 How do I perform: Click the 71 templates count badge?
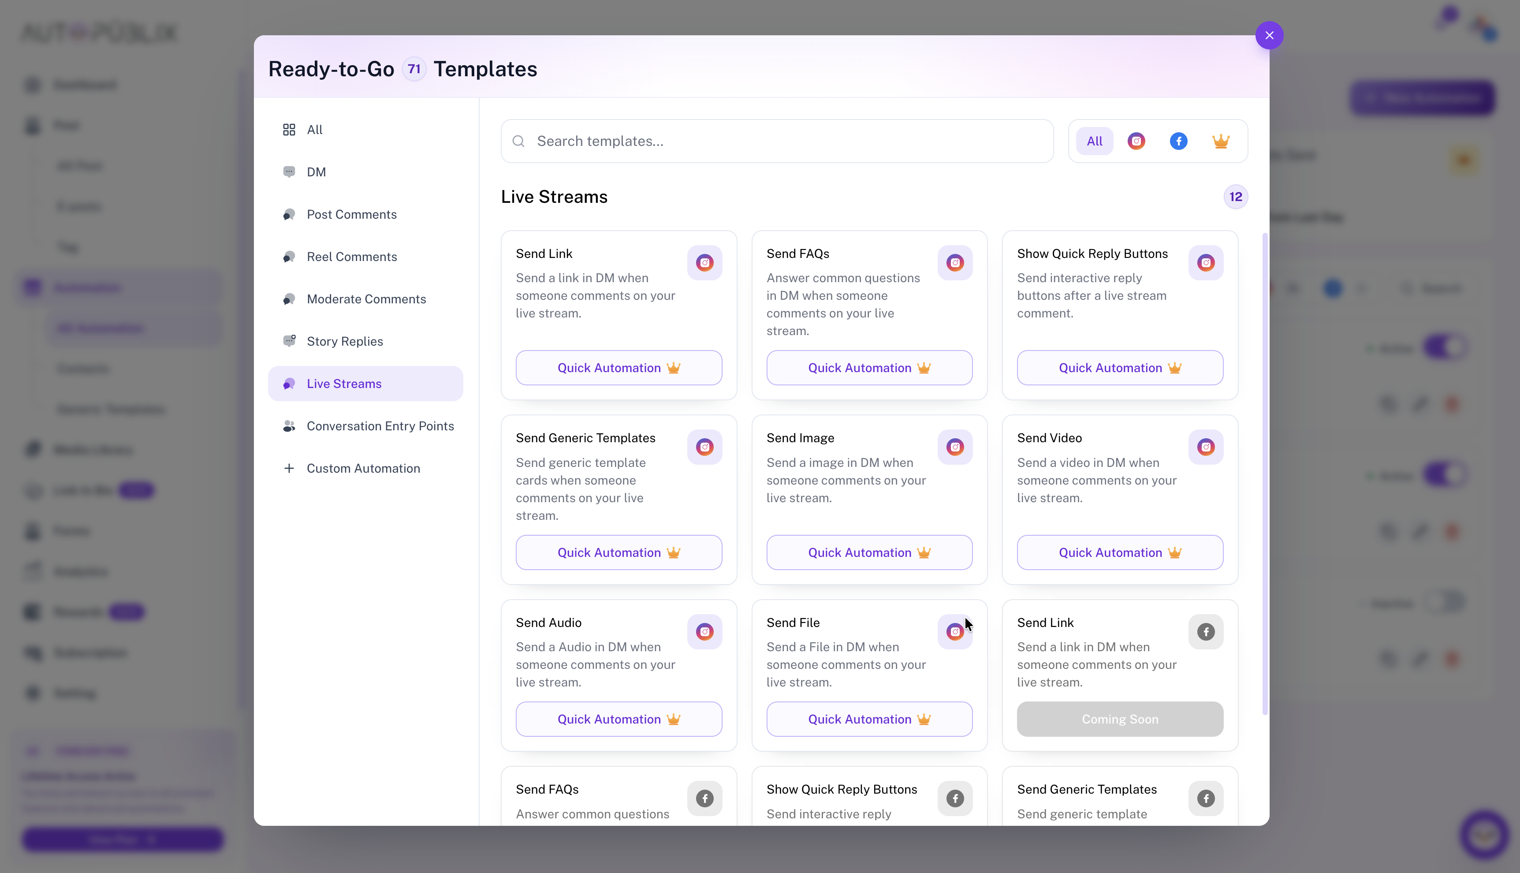414,69
